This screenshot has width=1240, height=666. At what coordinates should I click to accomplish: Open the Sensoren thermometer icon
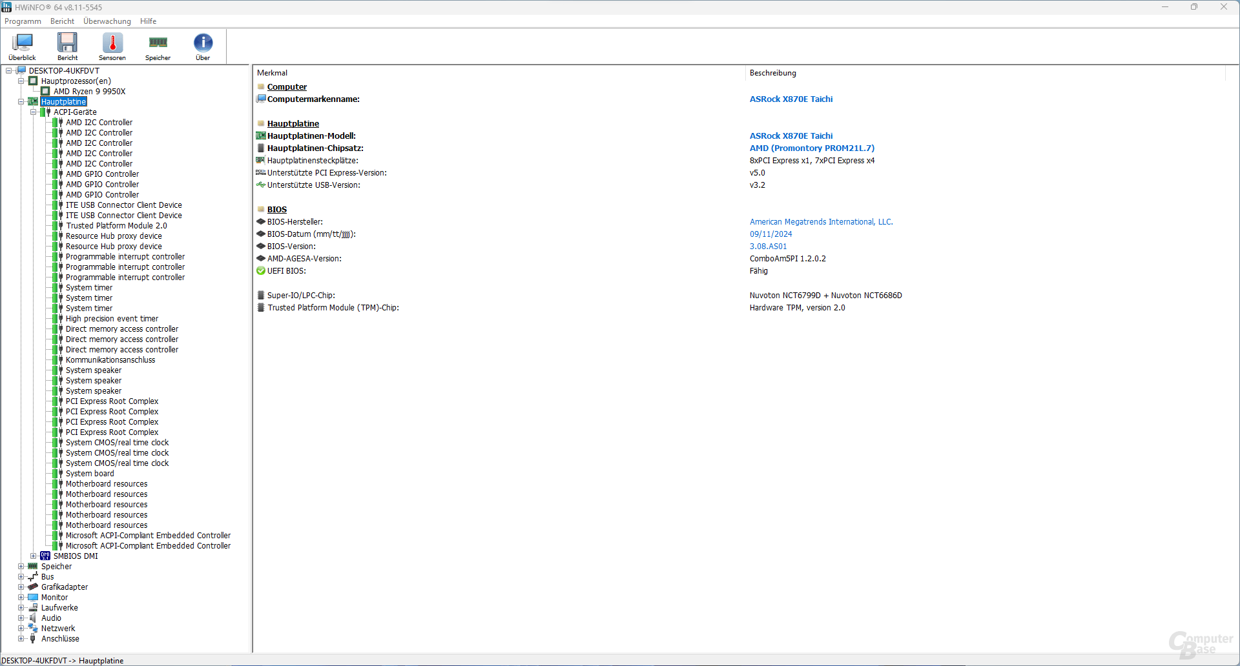coord(112,43)
